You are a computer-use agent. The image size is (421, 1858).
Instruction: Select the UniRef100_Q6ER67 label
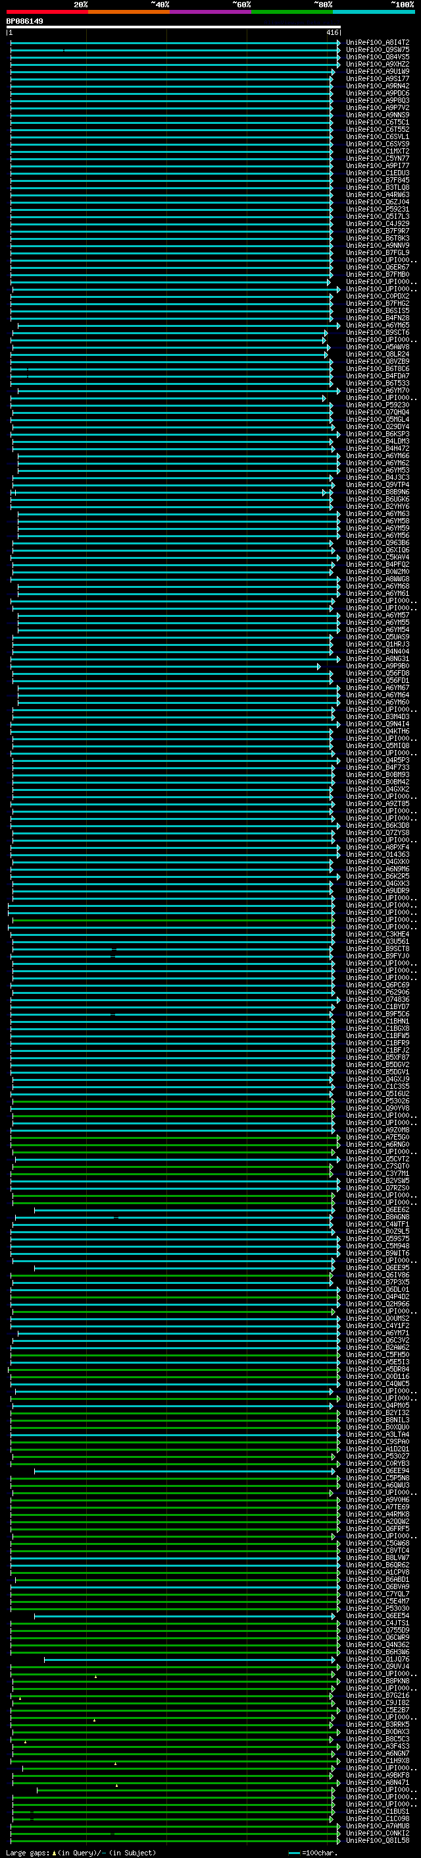[378, 267]
